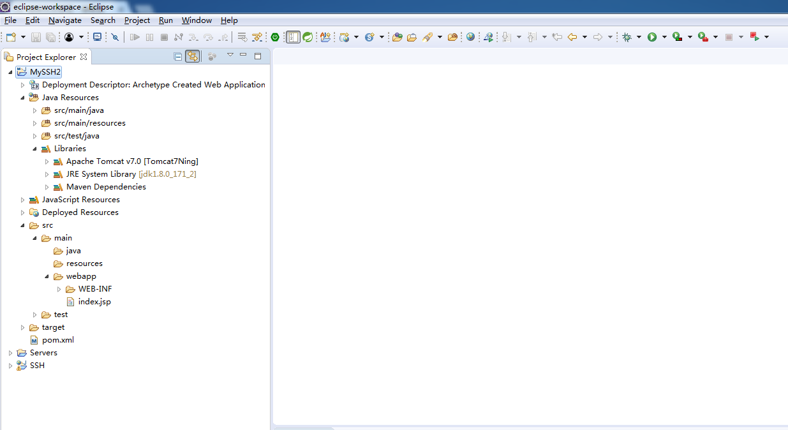Click the round user profile toolbar icon
788x430 pixels.
[x=69, y=37]
